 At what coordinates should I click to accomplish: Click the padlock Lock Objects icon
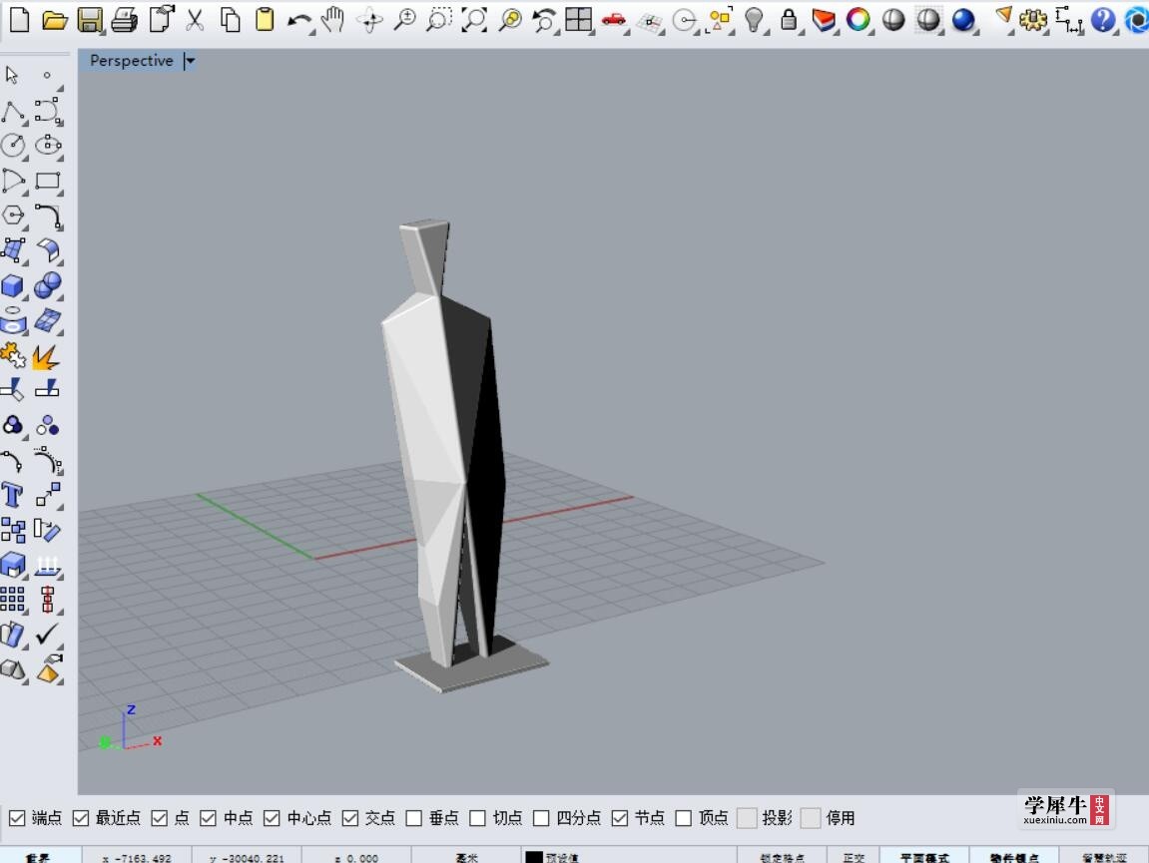[x=789, y=19]
